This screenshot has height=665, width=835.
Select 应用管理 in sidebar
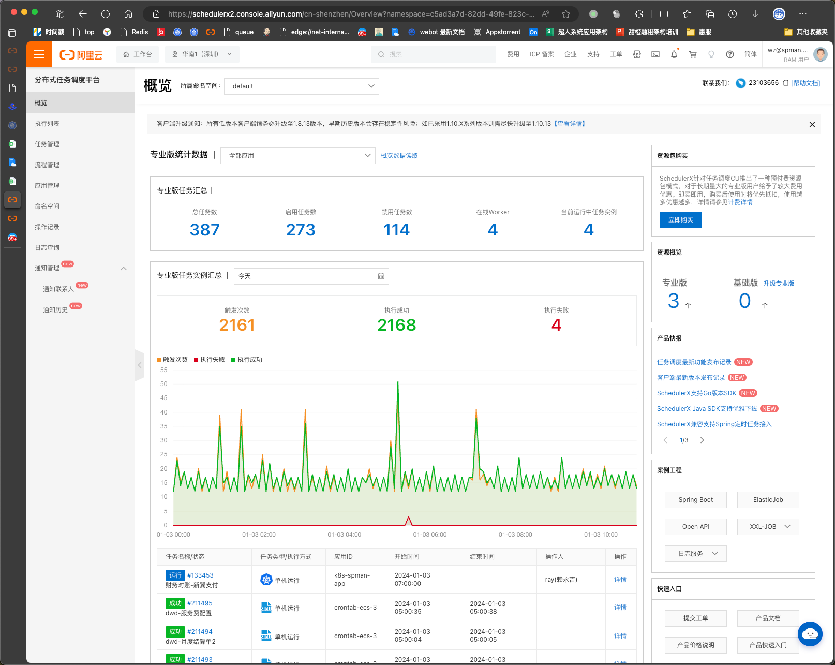coord(81,185)
